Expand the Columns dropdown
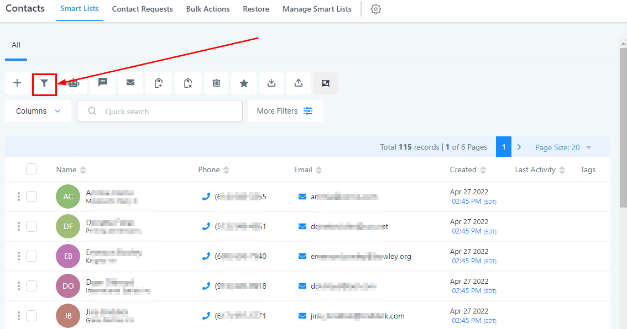This screenshot has height=329, width=627. [38, 111]
